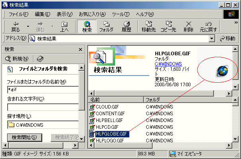This screenshot has width=241, height=159.
Task: Expand the toolbar overflow chevron
Action: tap(236, 23)
